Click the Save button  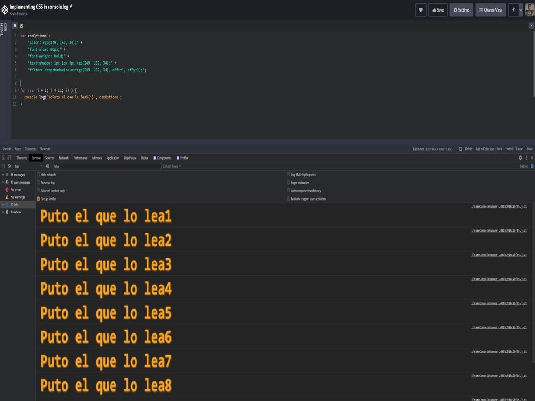(437, 10)
